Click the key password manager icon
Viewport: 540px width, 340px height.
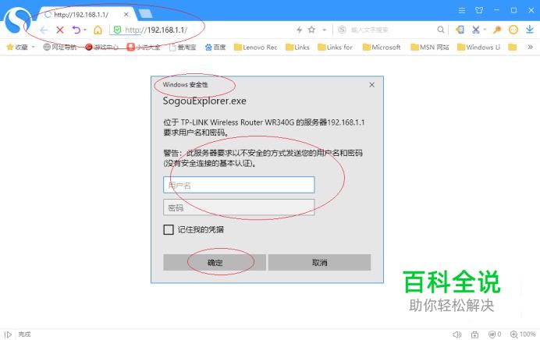point(496,30)
